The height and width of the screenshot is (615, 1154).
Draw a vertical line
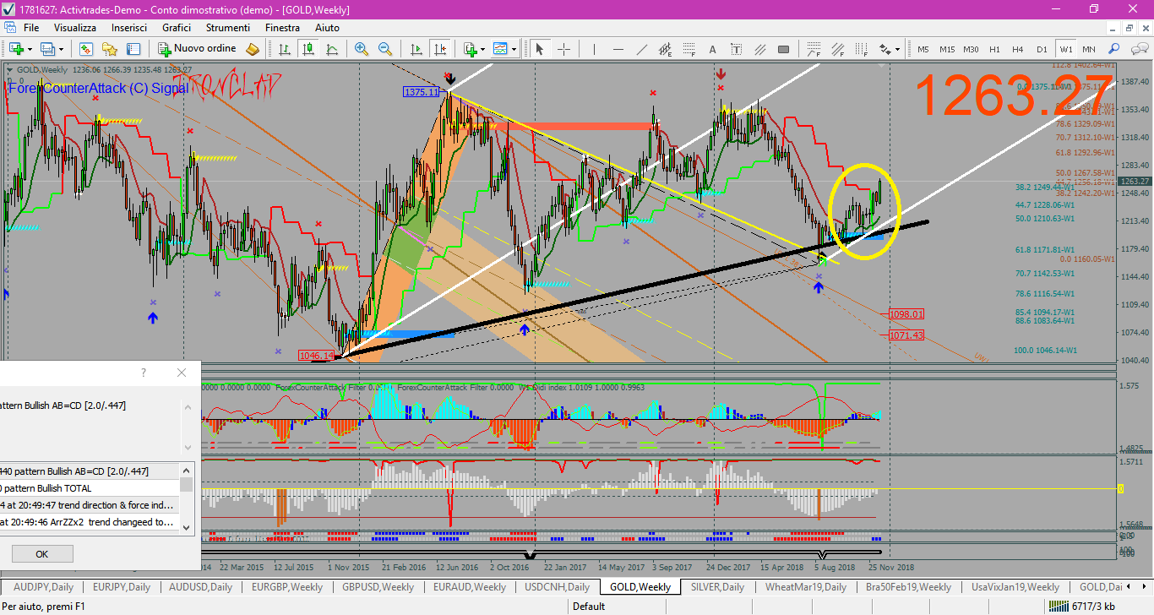coord(594,49)
